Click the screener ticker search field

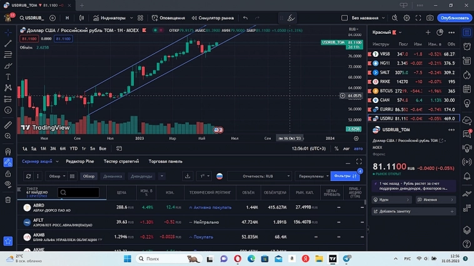[x=78, y=192]
